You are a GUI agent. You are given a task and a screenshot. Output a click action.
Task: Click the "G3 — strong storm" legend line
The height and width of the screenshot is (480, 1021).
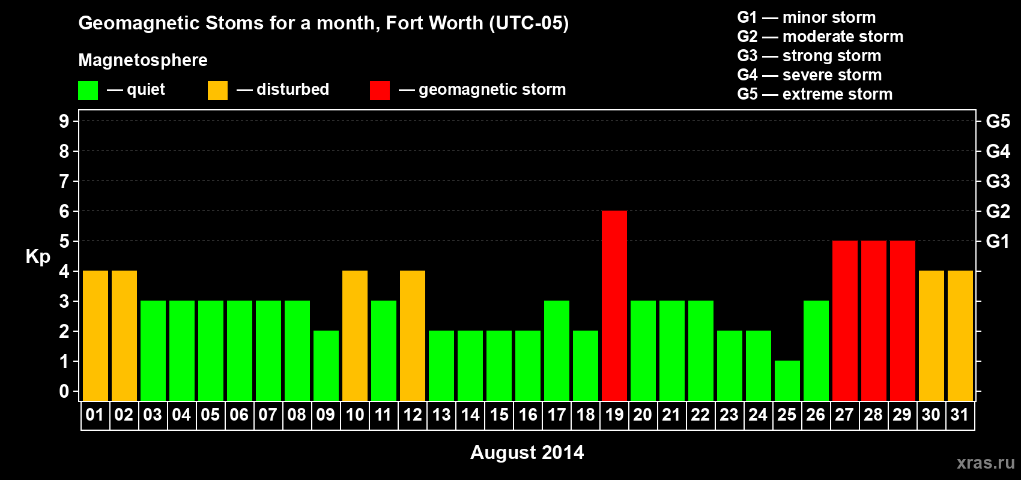(810, 56)
